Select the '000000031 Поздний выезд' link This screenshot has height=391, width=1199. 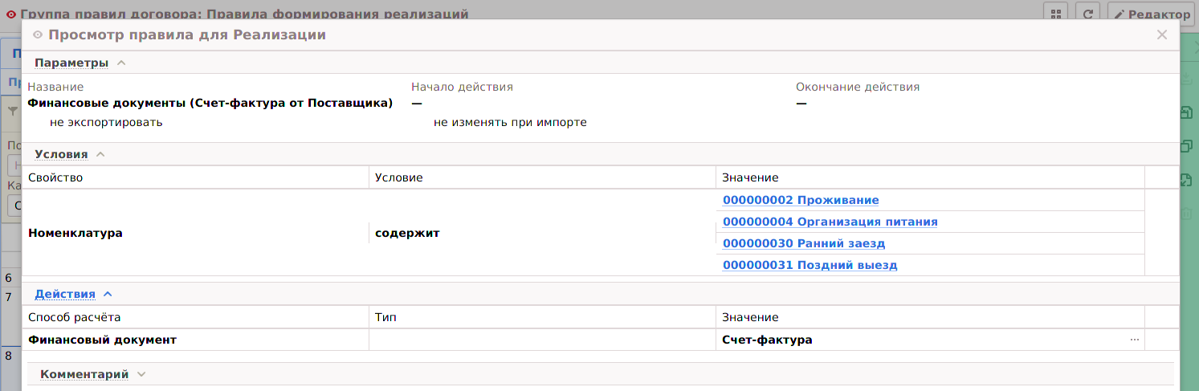point(810,265)
